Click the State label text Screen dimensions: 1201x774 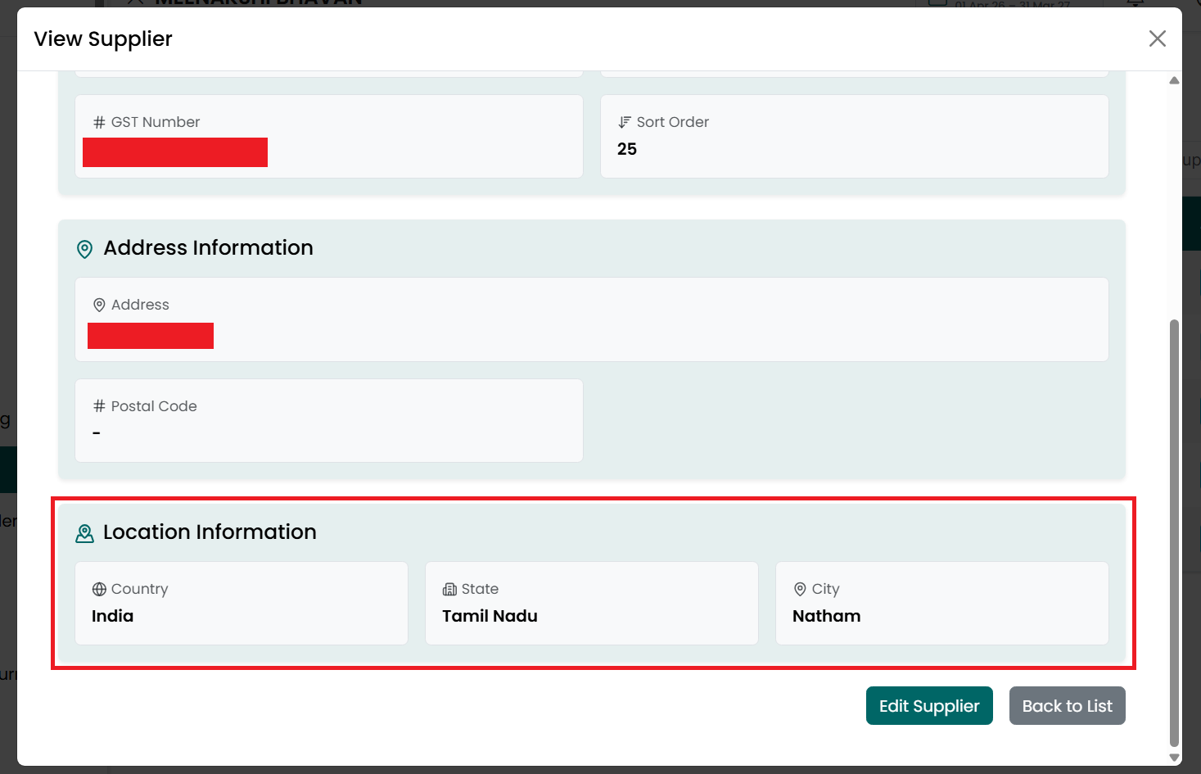(x=480, y=589)
